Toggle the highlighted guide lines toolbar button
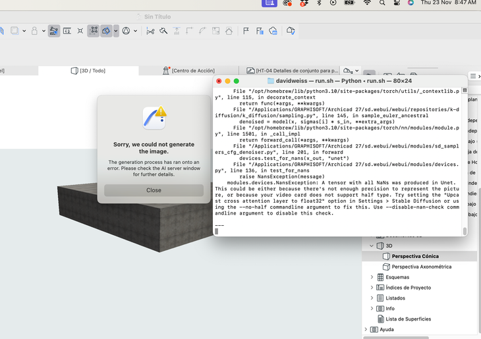This screenshot has height=339, width=481. pyautogui.click(x=54, y=31)
